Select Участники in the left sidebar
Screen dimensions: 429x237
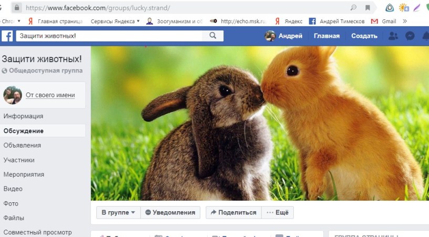pos(19,160)
